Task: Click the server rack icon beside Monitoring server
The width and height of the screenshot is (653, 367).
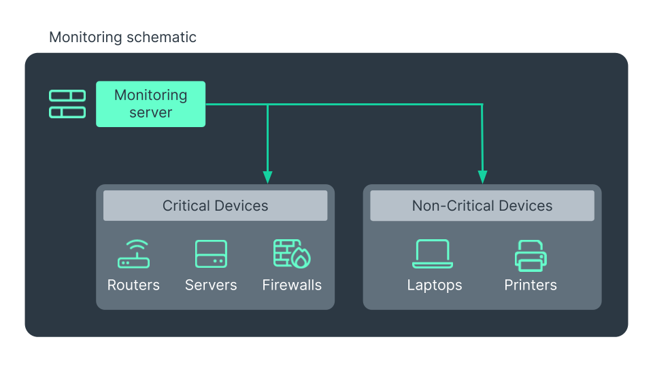Action: [67, 104]
